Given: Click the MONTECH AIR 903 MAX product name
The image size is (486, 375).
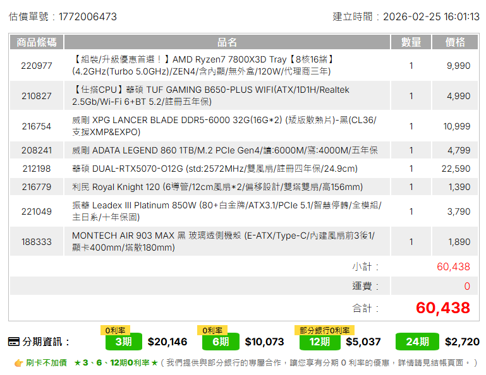Looking at the screenshot, I should pyautogui.click(x=224, y=242).
